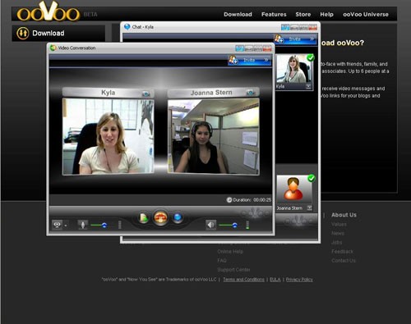This screenshot has width=411, height=324.
Task: Click the ooVoo logo
Action: click(48, 11)
